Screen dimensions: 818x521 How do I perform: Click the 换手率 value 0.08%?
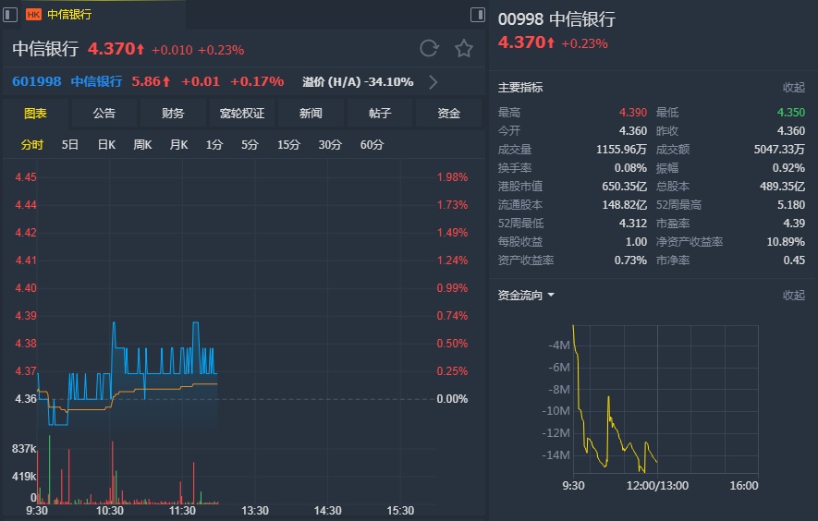[x=630, y=168]
